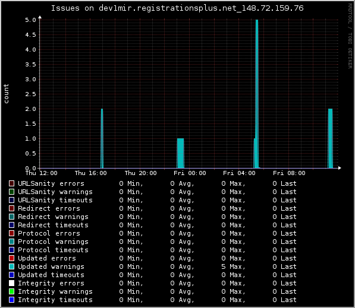This screenshot has width=355, height=308.
Task: Click the Fri 08:00 time axis label
Action: (289, 173)
